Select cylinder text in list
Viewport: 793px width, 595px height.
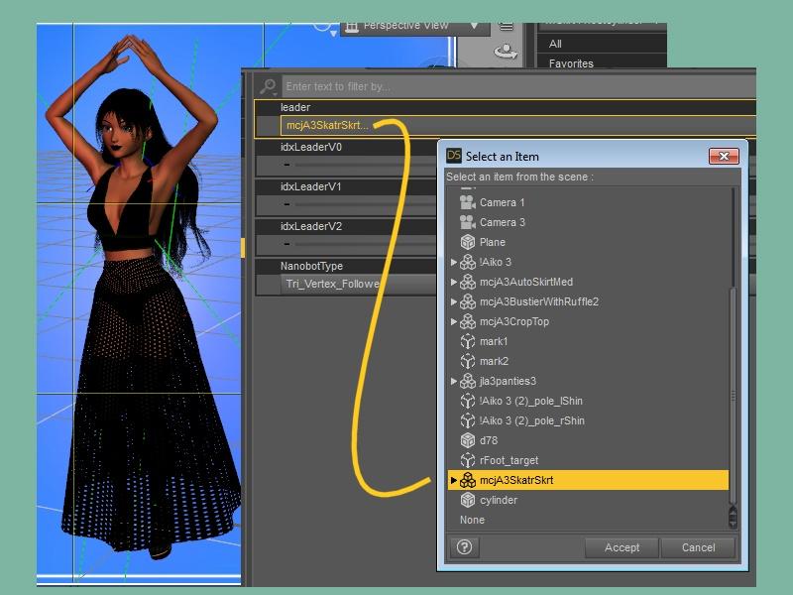(x=499, y=500)
